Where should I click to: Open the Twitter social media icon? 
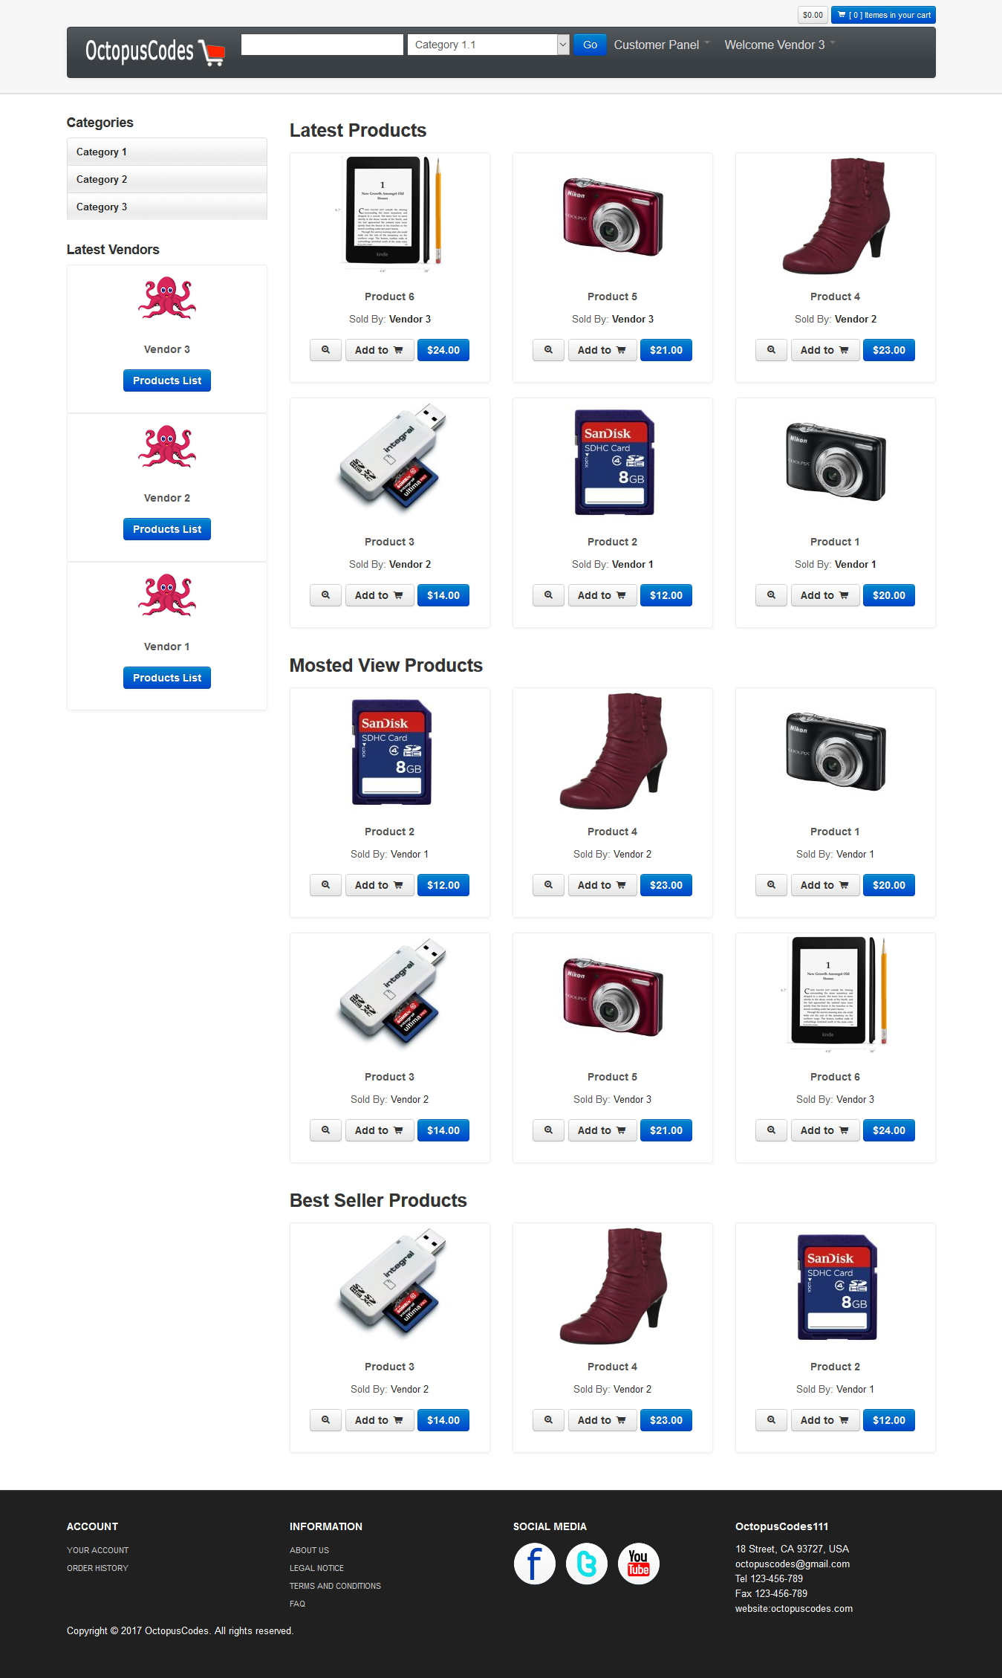pos(586,1564)
